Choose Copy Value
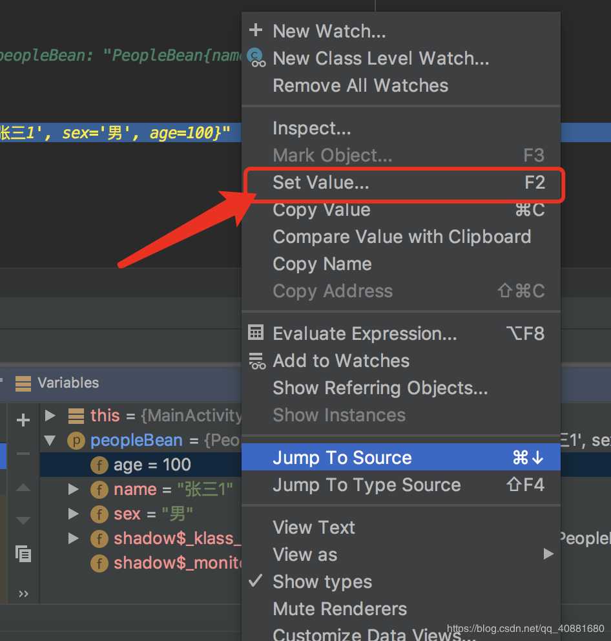Screen dimensions: 611x641 click(400, 210)
